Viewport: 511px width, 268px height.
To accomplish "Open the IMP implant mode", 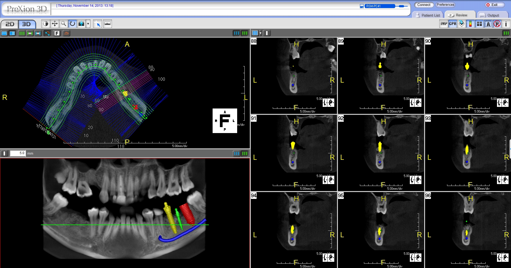I will click(444, 24).
